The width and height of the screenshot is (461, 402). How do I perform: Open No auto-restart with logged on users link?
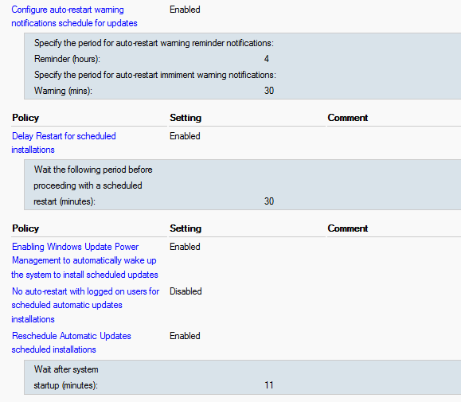(x=85, y=305)
